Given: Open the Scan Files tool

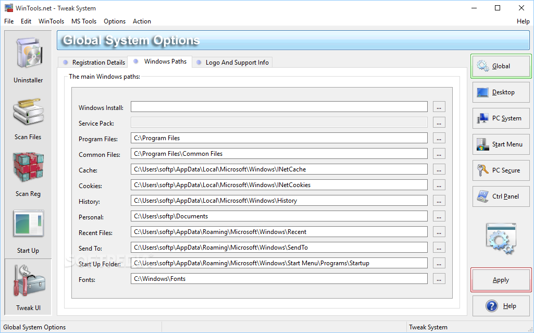Looking at the screenshot, I should [28, 118].
